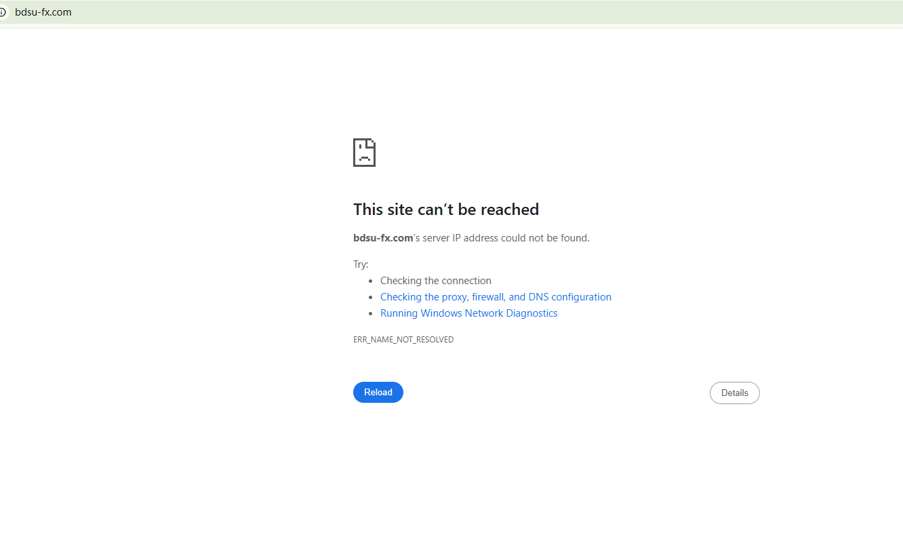903x552 pixels.
Task: Click the sad page error icon
Action: 364,153
